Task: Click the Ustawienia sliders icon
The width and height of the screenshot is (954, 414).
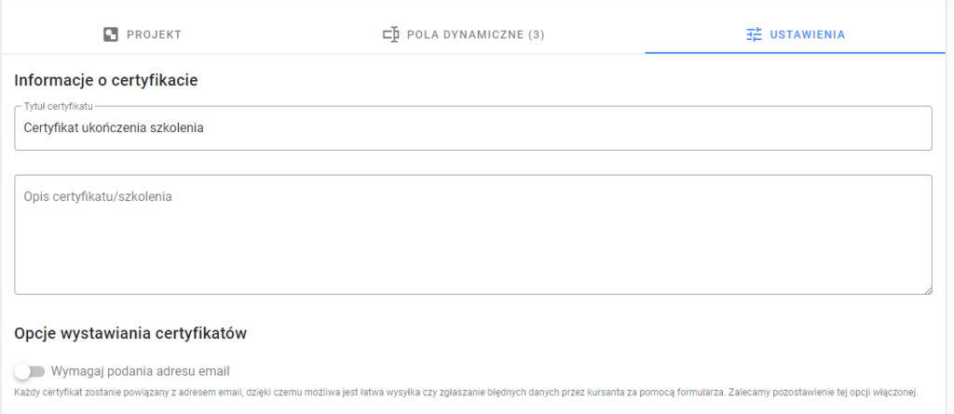Action: tap(754, 34)
